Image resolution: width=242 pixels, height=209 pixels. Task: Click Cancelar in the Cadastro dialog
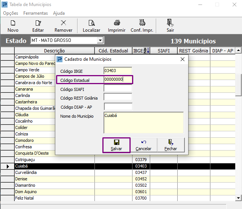point(143,145)
